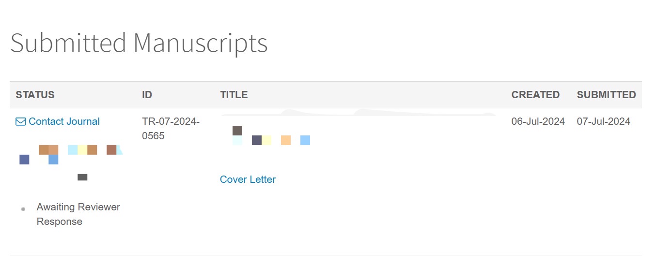Click the small dark gray block in status cell
This screenshot has width=656, height=266.
pyautogui.click(x=82, y=177)
